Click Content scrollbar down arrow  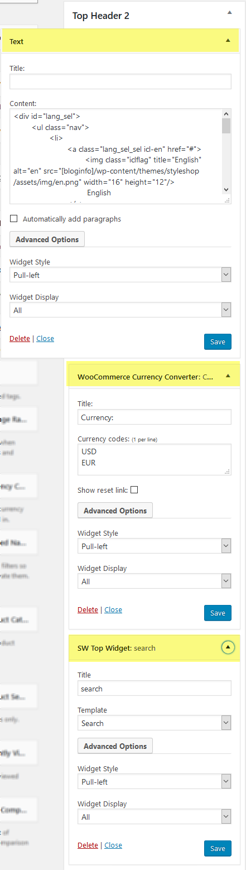[x=226, y=189]
